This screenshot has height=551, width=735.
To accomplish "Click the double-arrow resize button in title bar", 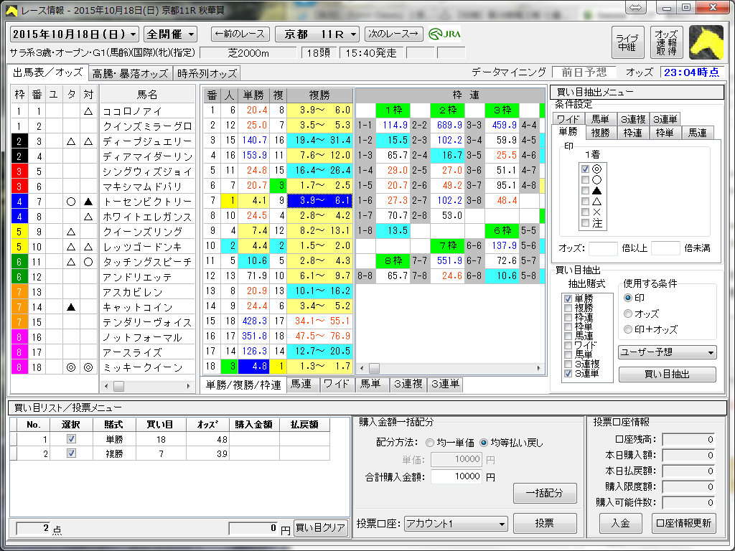I will (637, 7).
